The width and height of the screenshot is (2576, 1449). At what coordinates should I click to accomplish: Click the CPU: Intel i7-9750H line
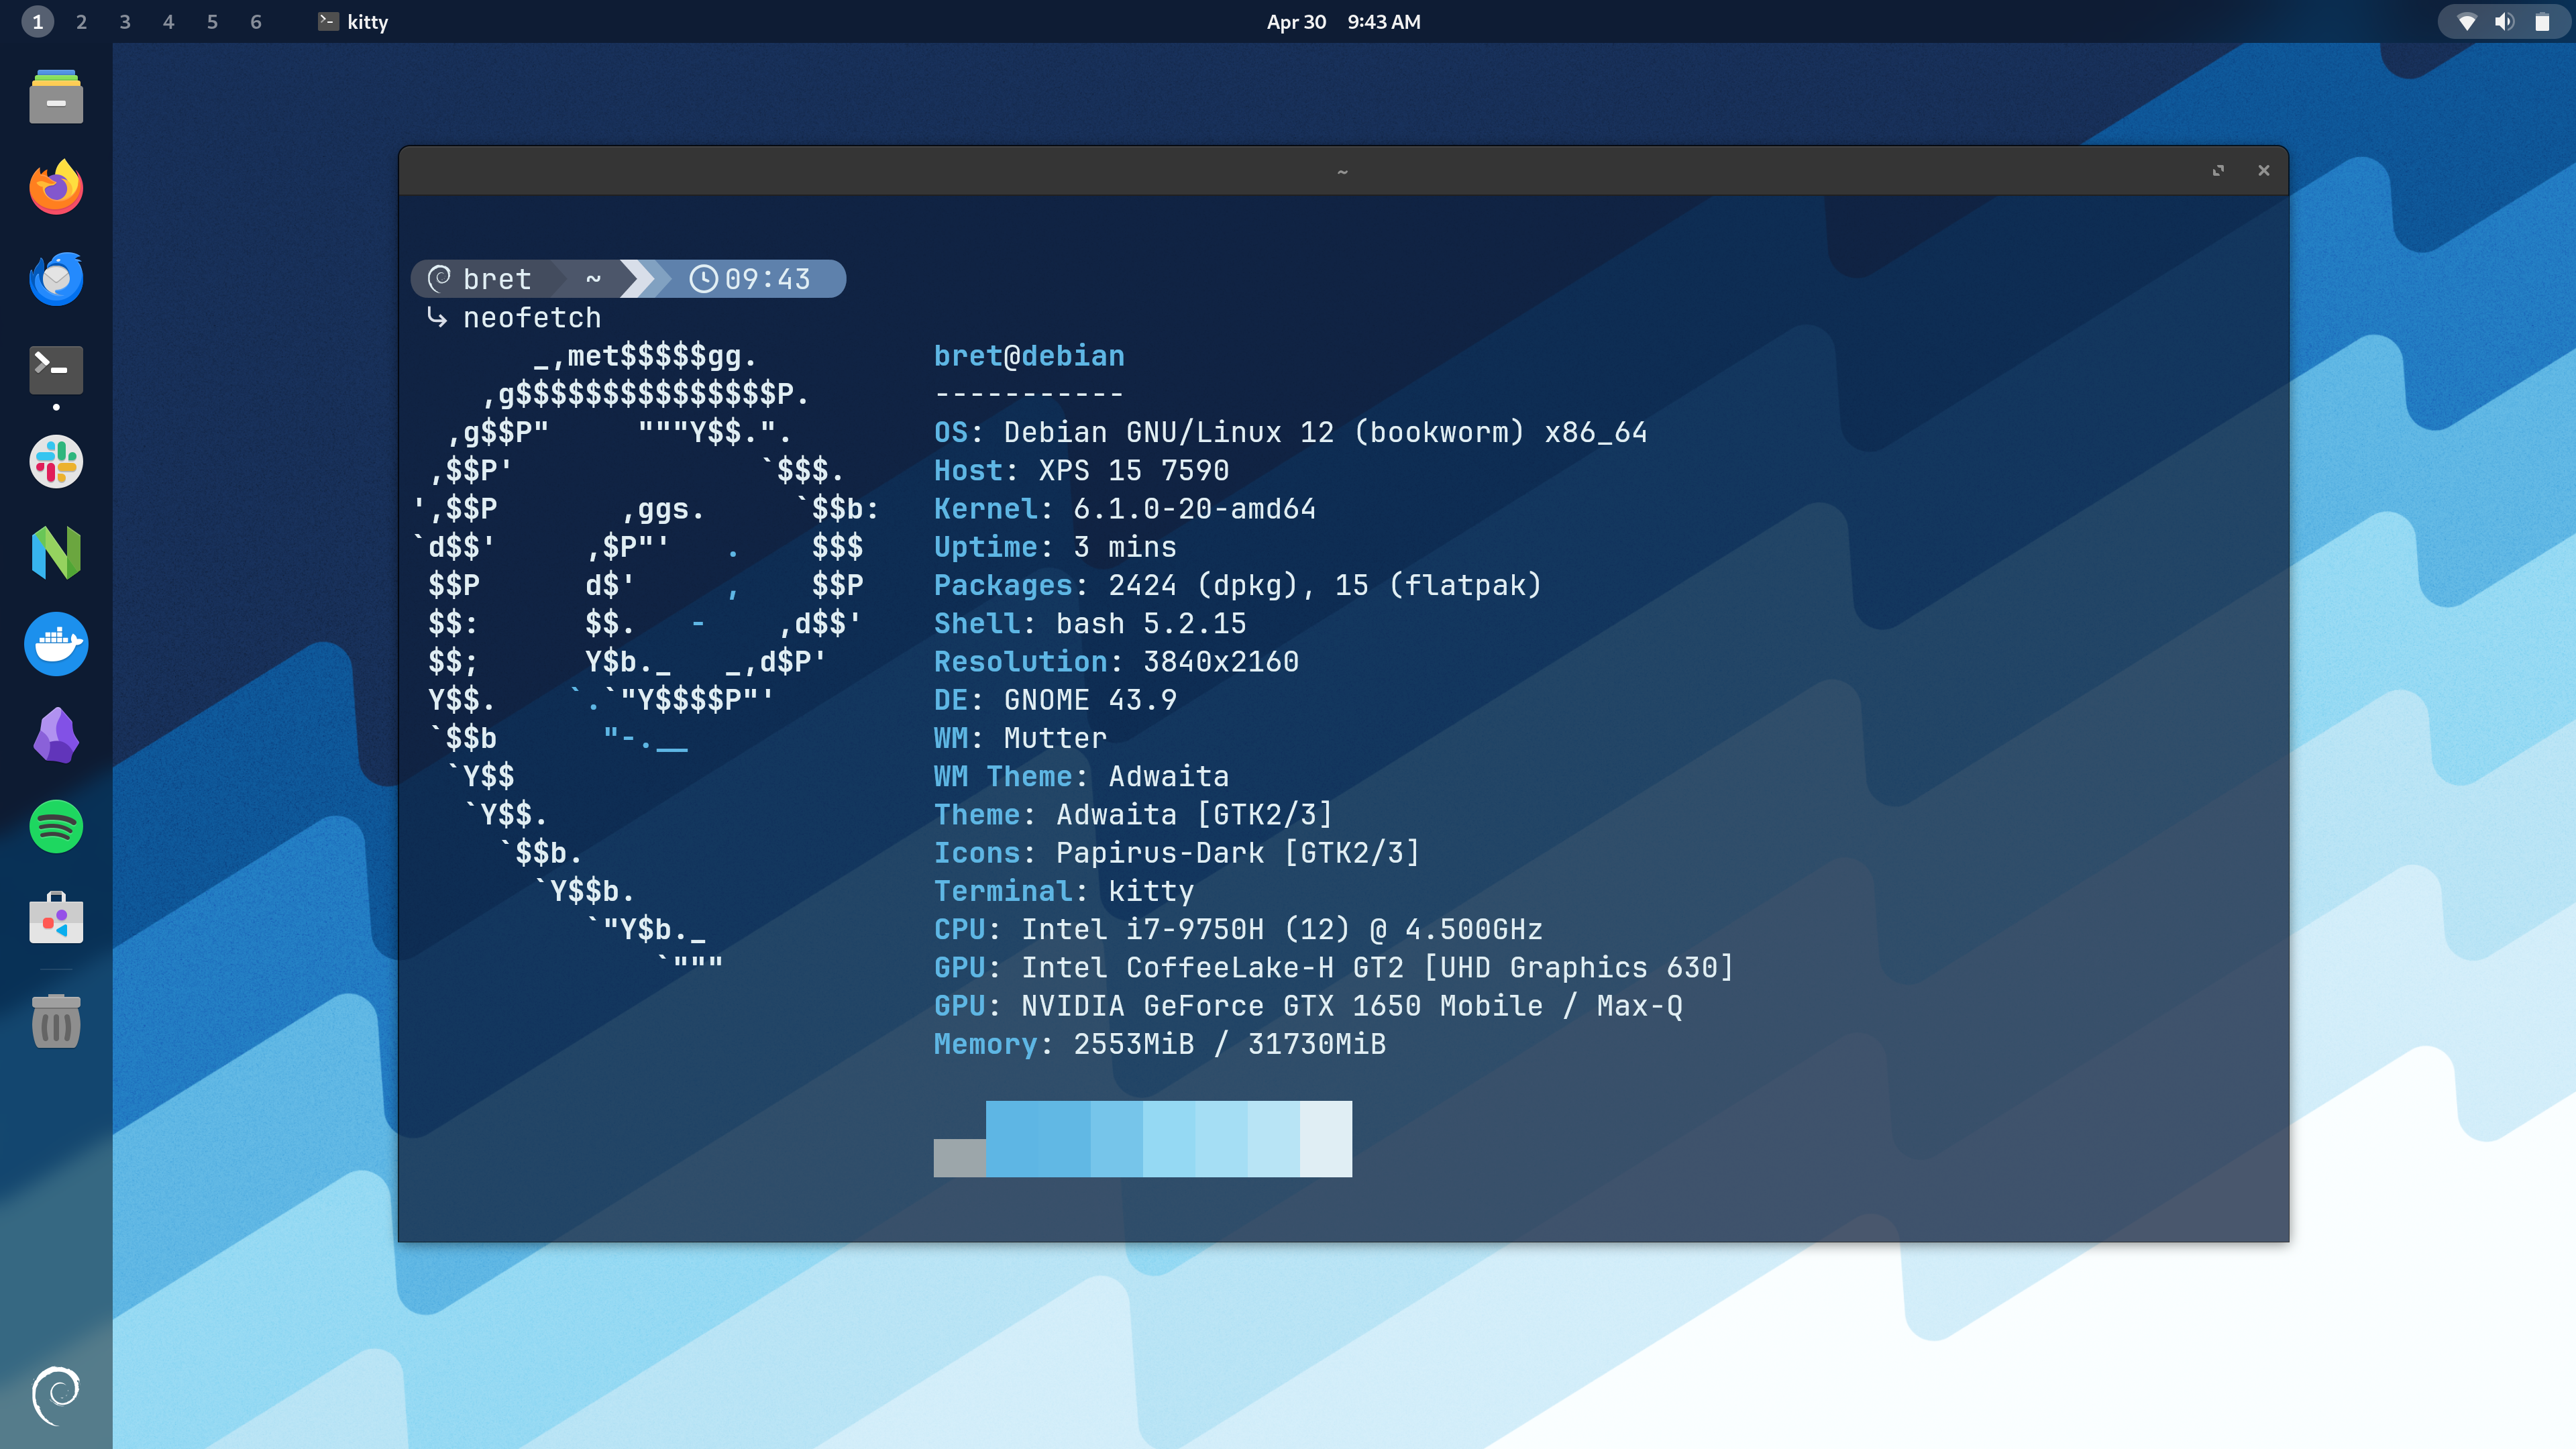coord(1238,929)
